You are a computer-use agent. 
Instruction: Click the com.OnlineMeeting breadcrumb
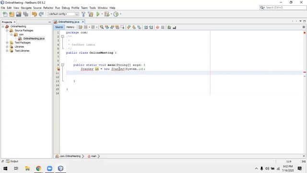70,156
